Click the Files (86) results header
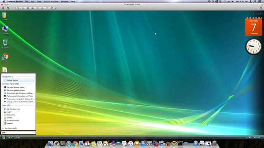 [x=7, y=105]
